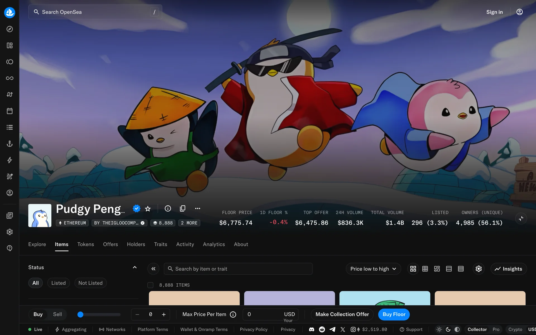Switch to Sell mode
This screenshot has height=335, width=536.
[x=58, y=314]
